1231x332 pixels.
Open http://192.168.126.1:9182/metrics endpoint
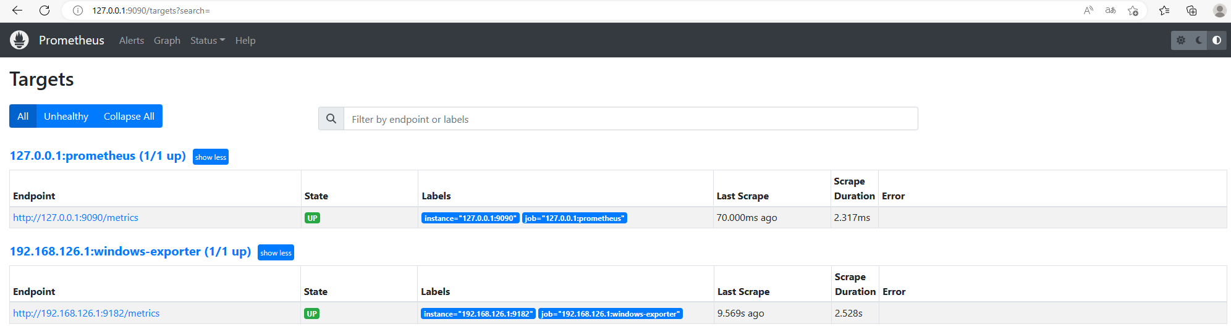(x=86, y=313)
